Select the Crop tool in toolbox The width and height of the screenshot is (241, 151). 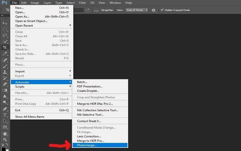[5, 47]
